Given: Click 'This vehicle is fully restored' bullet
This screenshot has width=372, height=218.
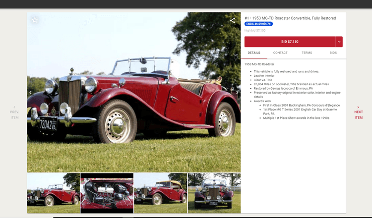Looking at the screenshot, I should click(x=286, y=71).
